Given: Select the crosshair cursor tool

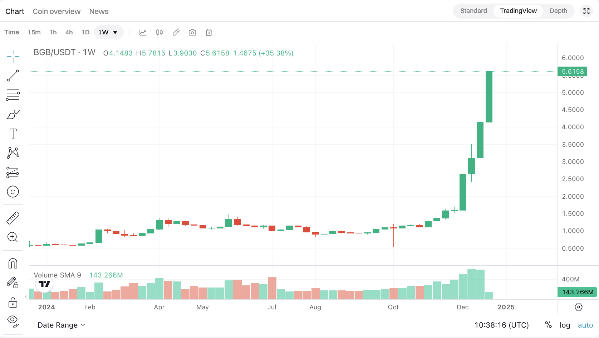Looking at the screenshot, I should coord(13,56).
